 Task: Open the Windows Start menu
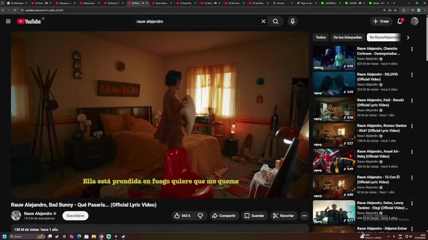tap(4, 236)
